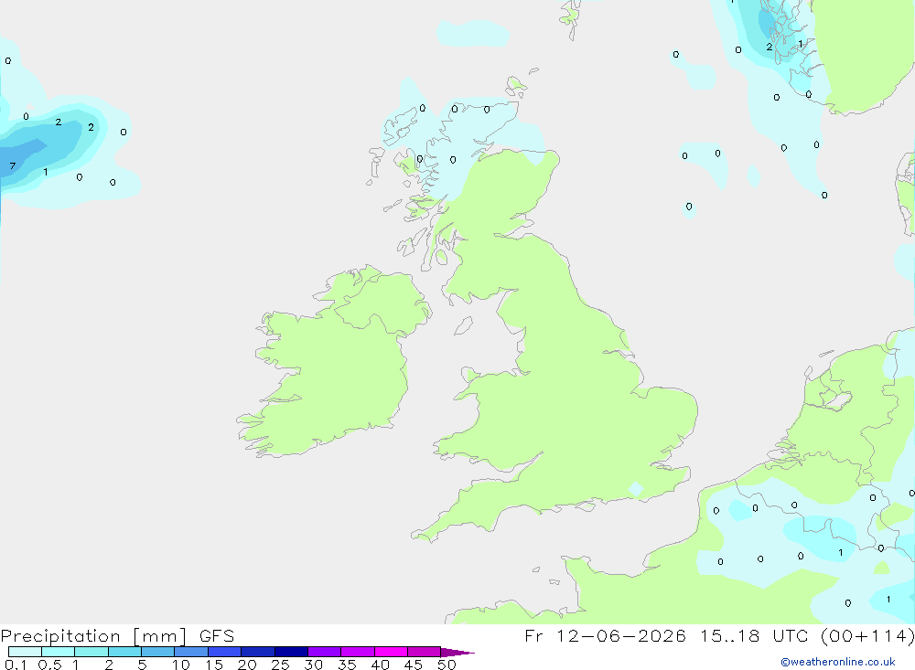
Task: Click the '0.1' legend scale label
Action: (16, 665)
